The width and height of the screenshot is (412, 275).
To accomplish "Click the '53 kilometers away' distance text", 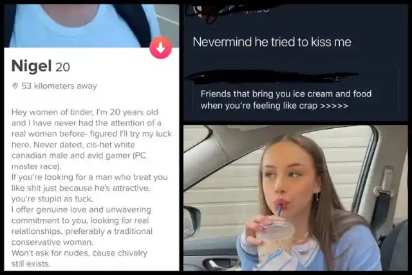I will [x=59, y=86].
